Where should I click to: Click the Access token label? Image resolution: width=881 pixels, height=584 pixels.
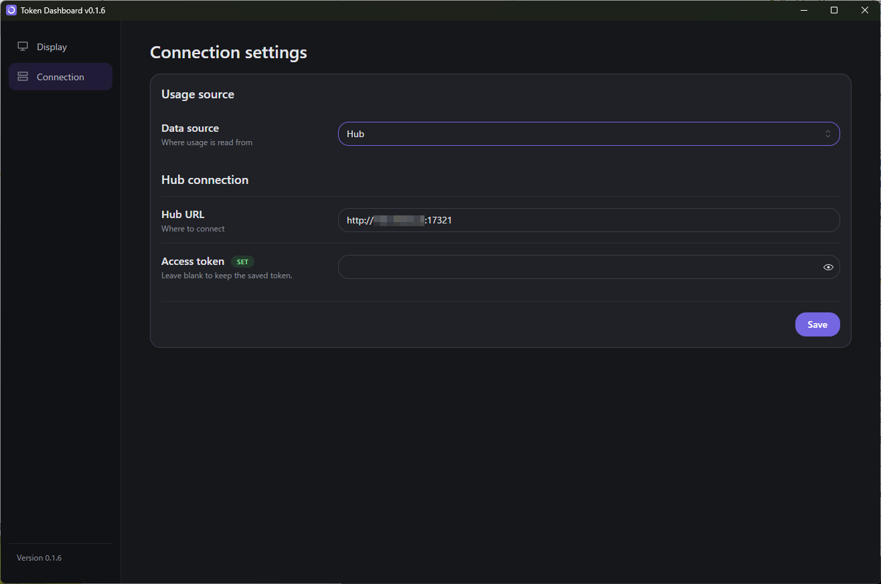[x=193, y=261]
